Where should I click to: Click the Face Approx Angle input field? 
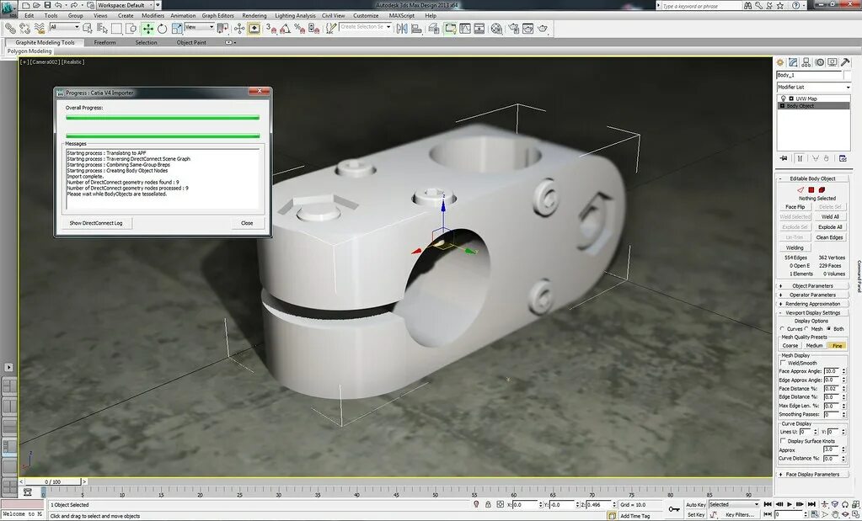click(x=831, y=371)
